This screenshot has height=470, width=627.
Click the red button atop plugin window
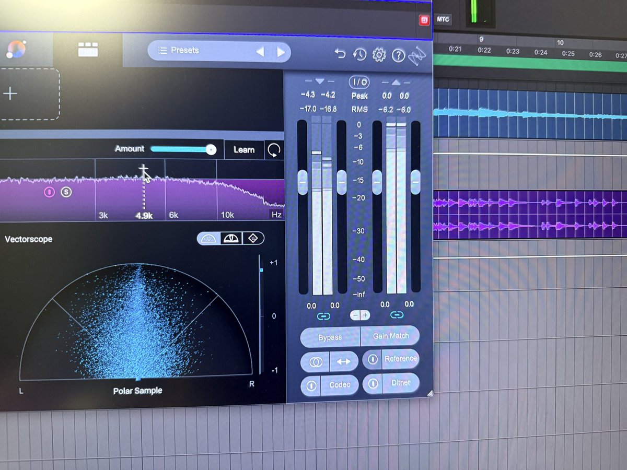coord(424,20)
